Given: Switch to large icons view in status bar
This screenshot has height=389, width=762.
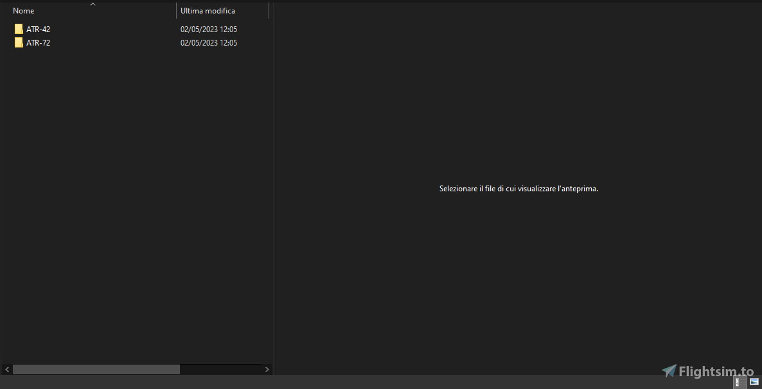Looking at the screenshot, I should point(754,382).
